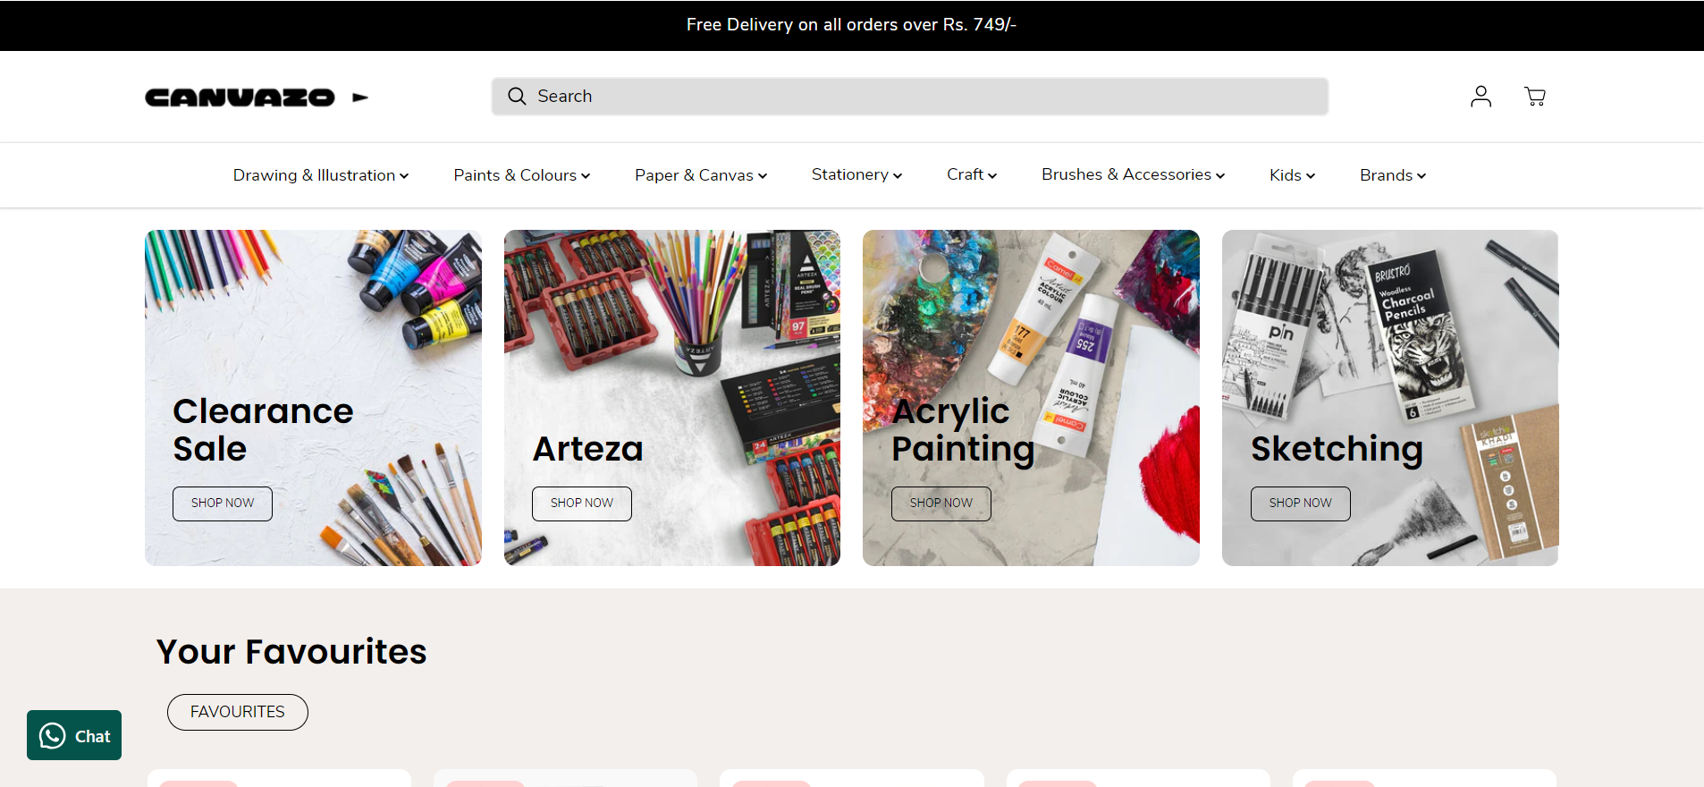The image size is (1704, 787).
Task: Open the Acrylic Painting banner heading
Action: click(x=963, y=431)
